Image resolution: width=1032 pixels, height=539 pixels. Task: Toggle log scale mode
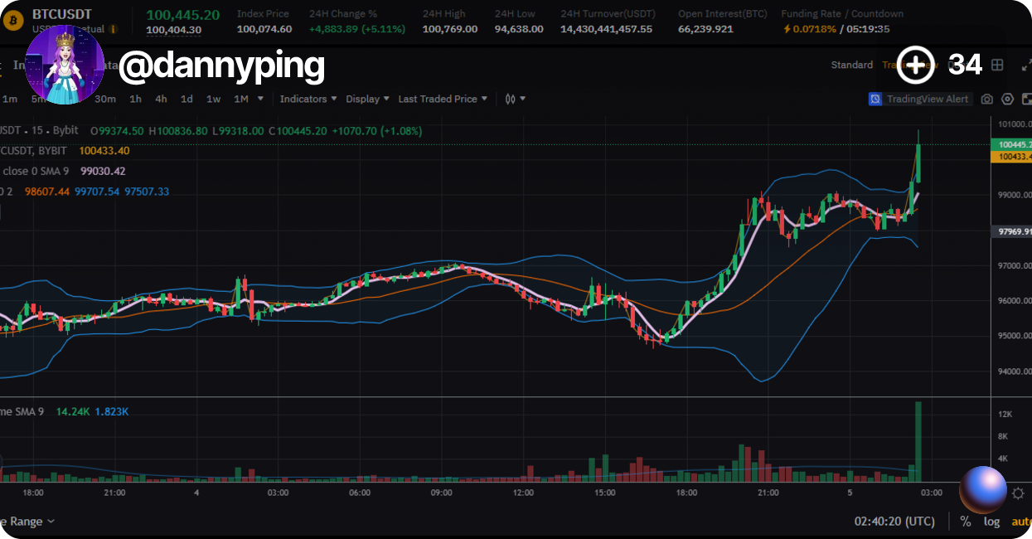[991, 522]
